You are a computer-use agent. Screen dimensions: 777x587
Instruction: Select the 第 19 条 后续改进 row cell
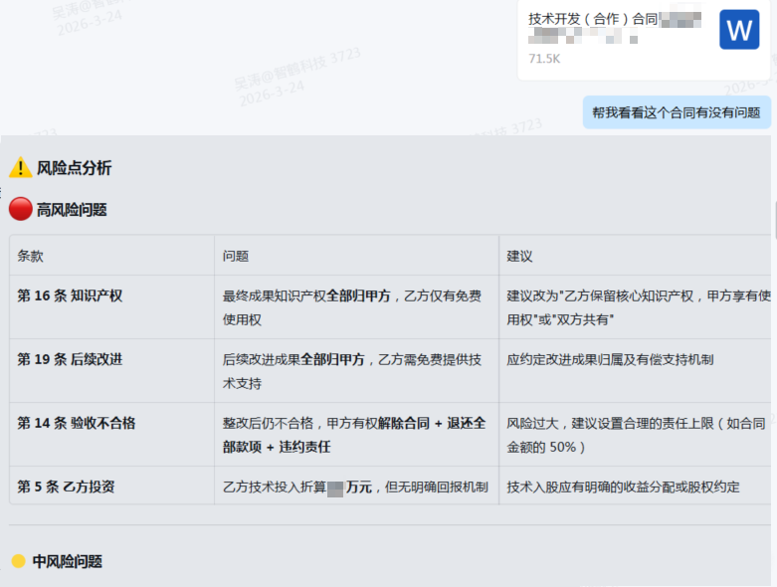(x=70, y=359)
